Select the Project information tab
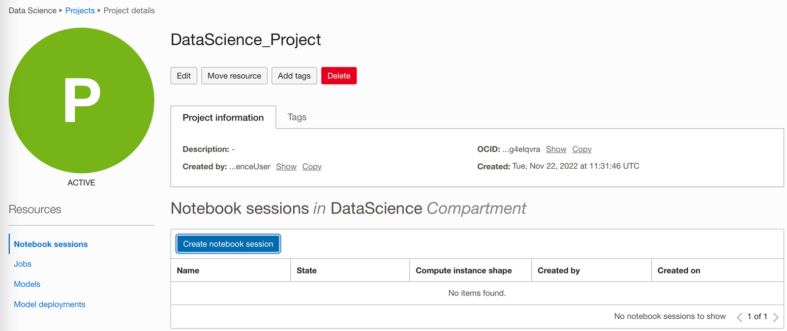 coord(223,118)
